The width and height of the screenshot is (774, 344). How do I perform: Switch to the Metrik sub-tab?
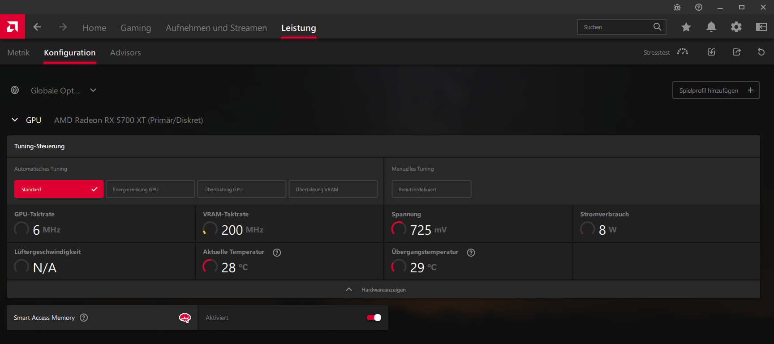[x=18, y=52]
